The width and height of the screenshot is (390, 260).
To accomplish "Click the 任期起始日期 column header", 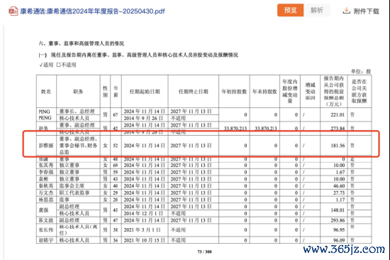I will click(x=145, y=92).
